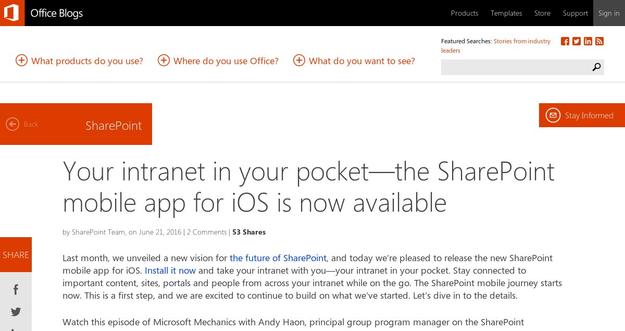
Task: Click "Install it now" link
Action: pos(170,271)
